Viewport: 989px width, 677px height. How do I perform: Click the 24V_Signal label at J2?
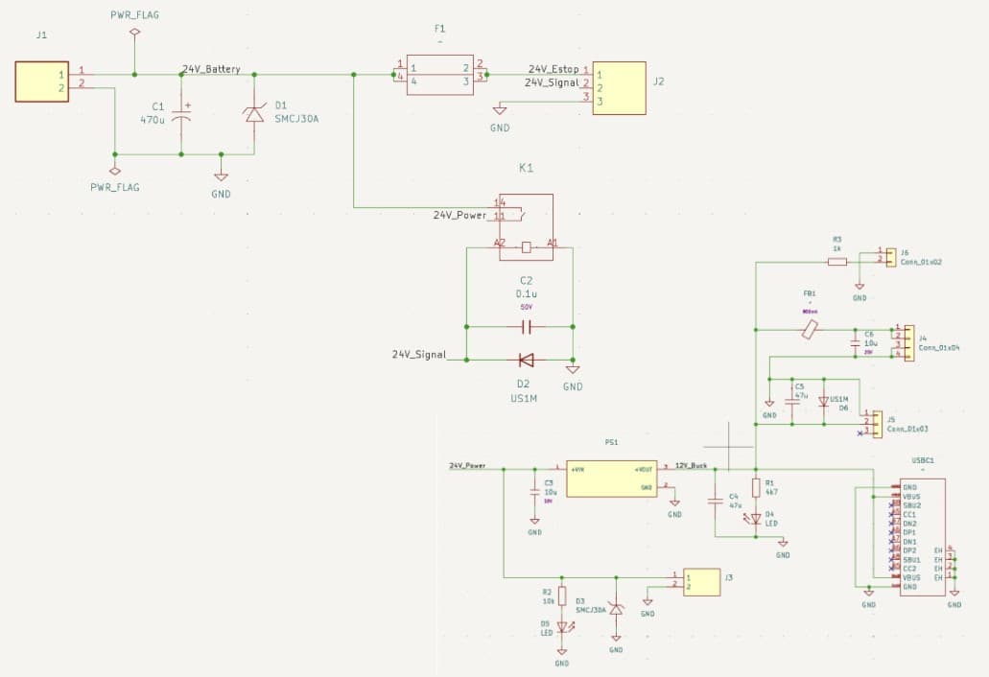coord(552,82)
